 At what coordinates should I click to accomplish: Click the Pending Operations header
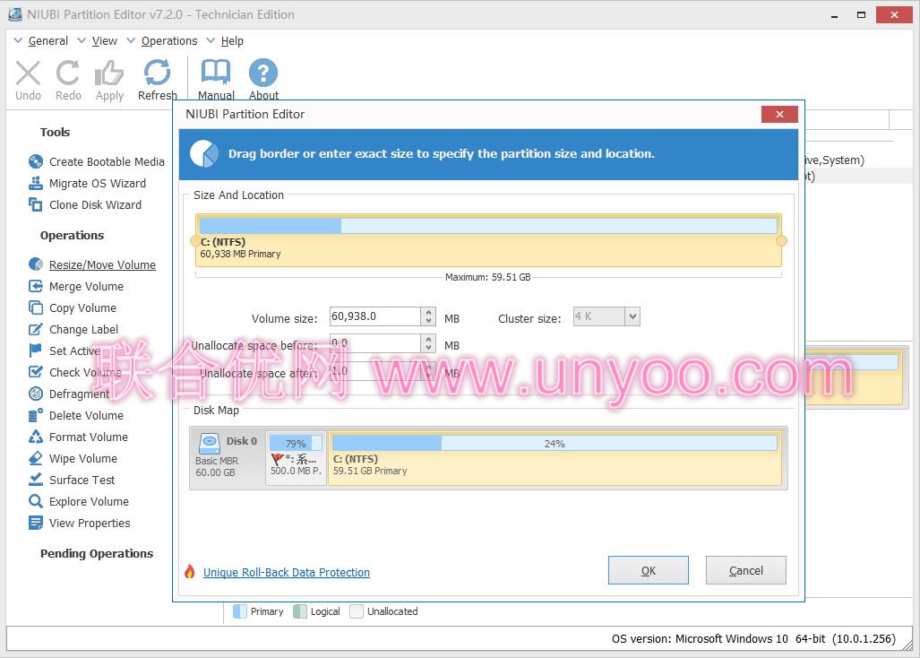coord(97,553)
